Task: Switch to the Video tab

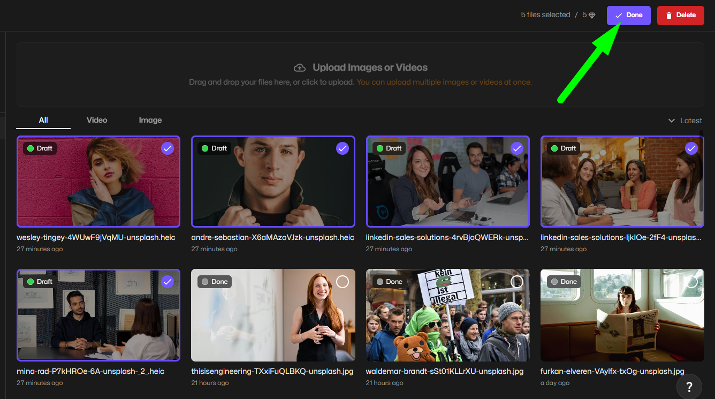Action: coord(97,120)
